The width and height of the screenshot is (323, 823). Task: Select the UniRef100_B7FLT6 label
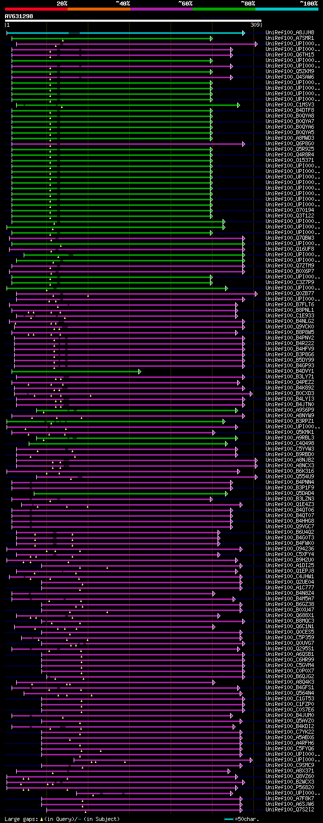pyautogui.click(x=290, y=305)
